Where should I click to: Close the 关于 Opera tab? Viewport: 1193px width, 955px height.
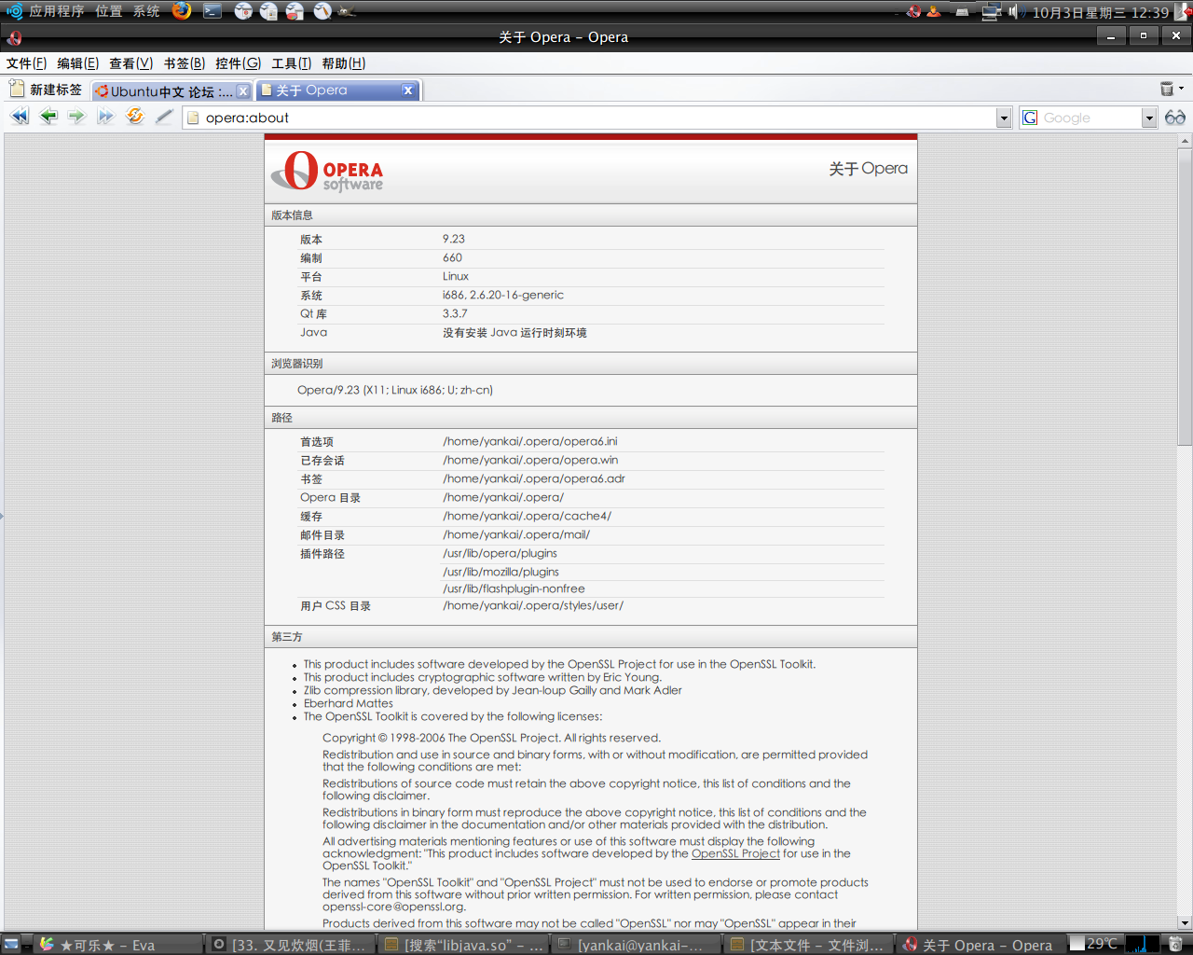coord(407,90)
